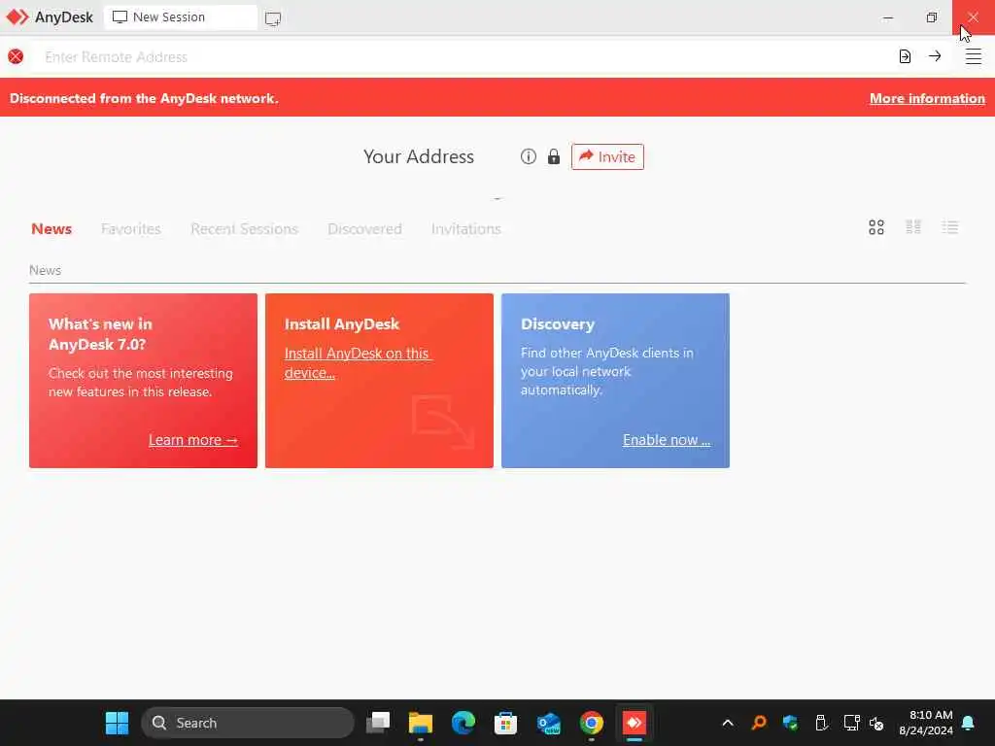Switch to the Recent Sessions tab
The width and height of the screenshot is (995, 746).
244,229
